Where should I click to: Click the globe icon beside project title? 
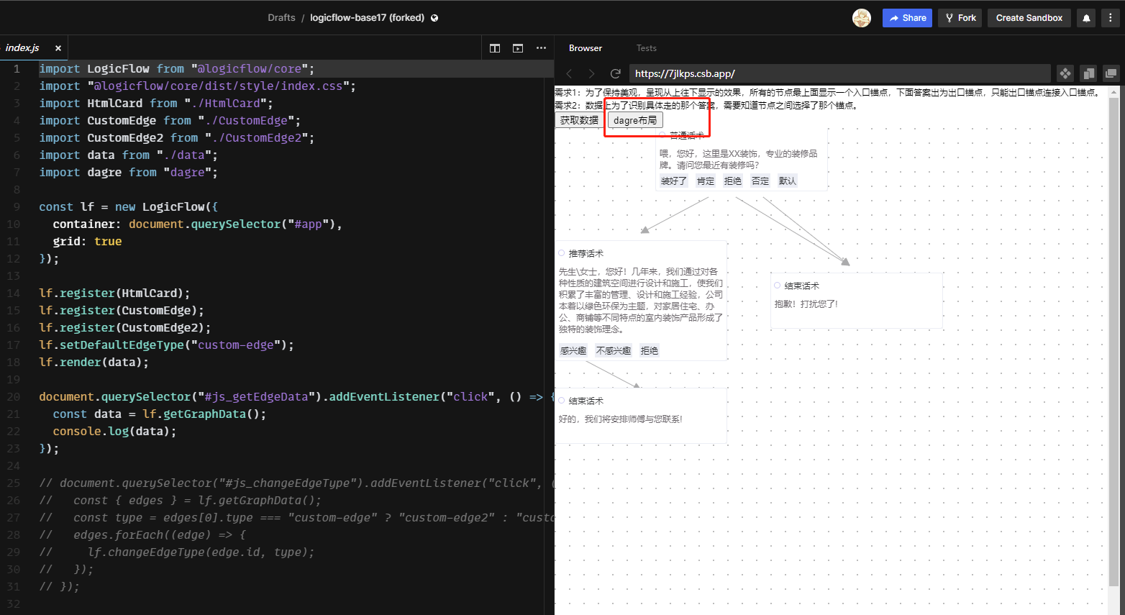(434, 17)
